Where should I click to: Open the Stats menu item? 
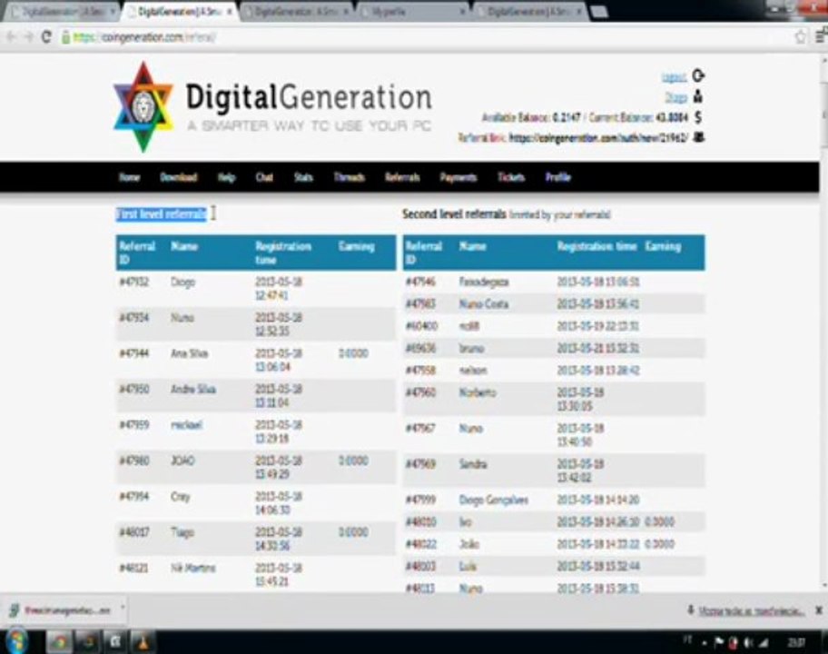point(303,177)
